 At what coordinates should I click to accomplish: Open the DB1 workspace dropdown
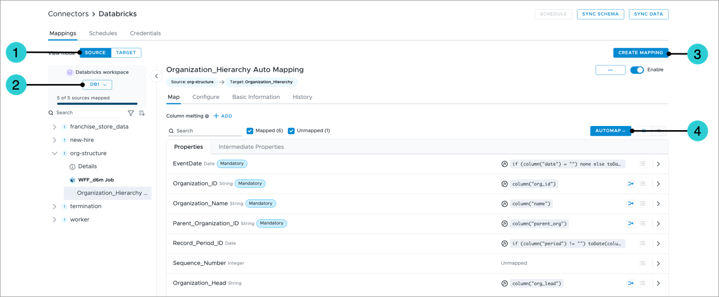point(98,84)
